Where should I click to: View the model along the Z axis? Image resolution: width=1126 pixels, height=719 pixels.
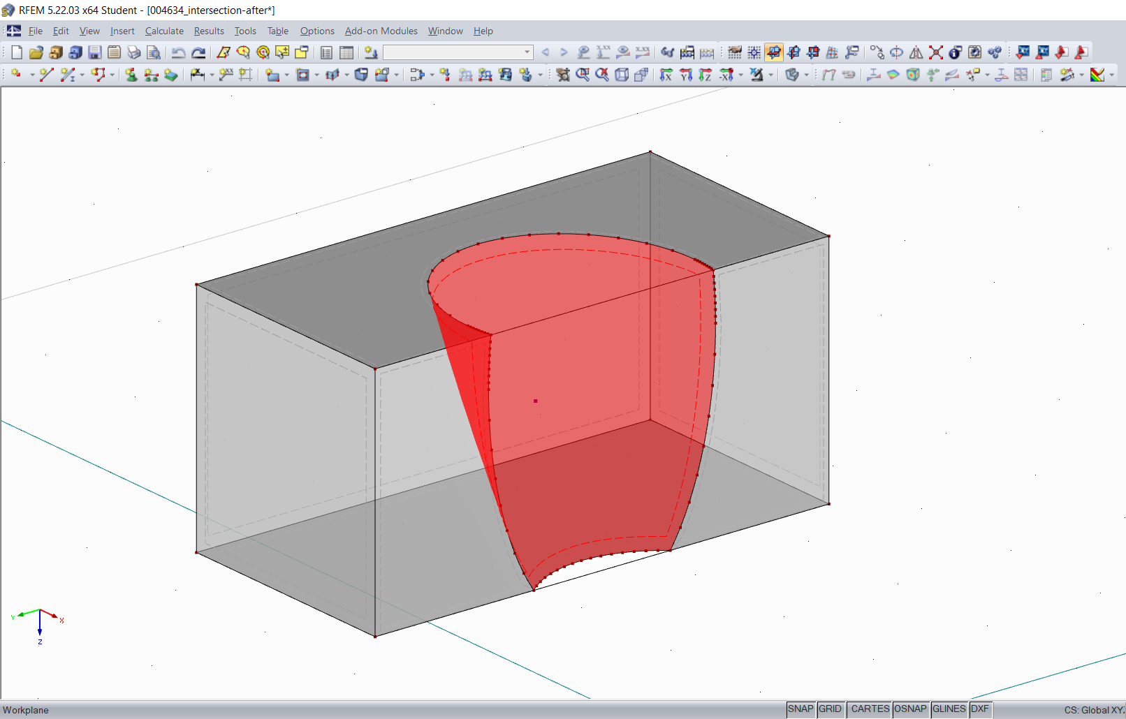[705, 75]
